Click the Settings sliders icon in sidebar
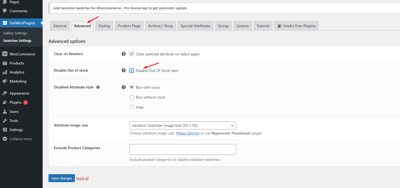The height and width of the screenshot is (188, 400). point(5,130)
